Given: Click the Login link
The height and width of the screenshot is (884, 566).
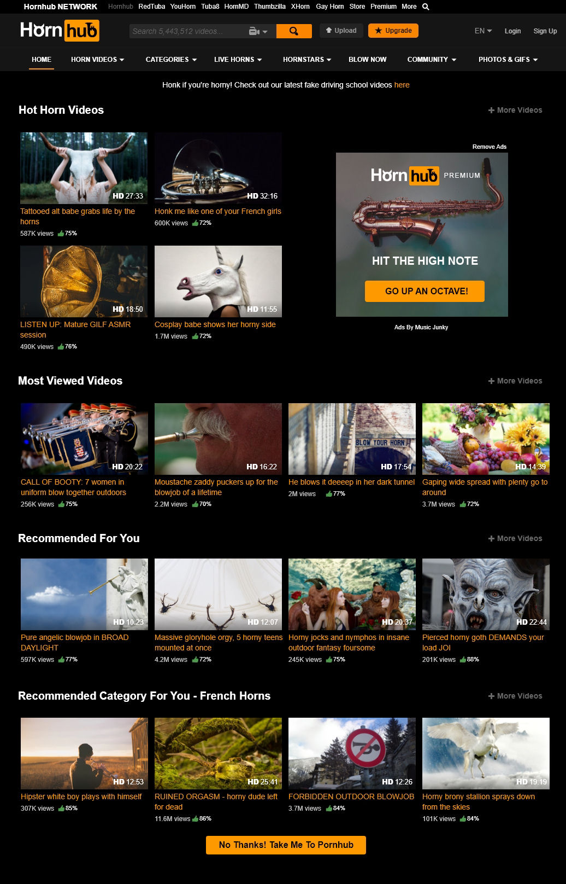Looking at the screenshot, I should click(512, 31).
